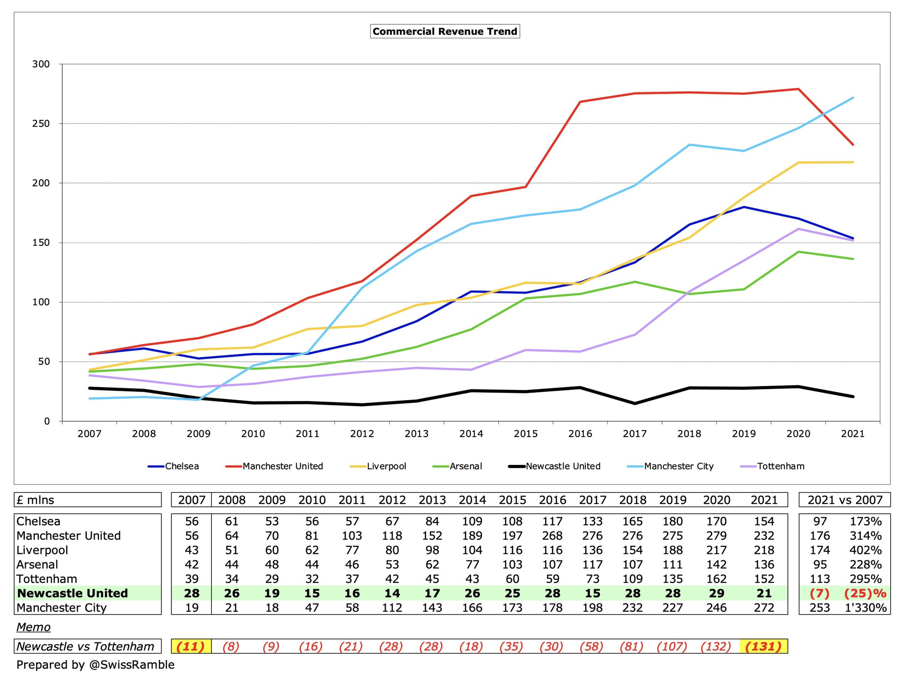
Task: Select the Manchester City row label in table
Action: tap(61, 608)
